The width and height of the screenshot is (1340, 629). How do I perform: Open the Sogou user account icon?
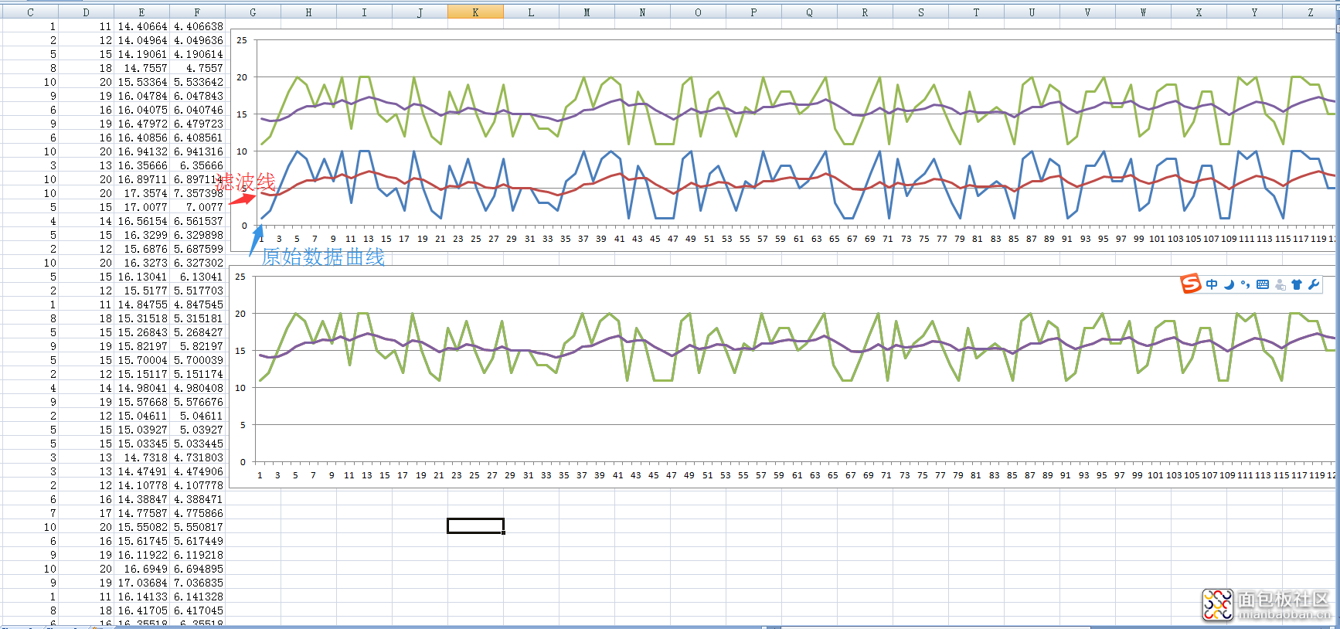1280,284
